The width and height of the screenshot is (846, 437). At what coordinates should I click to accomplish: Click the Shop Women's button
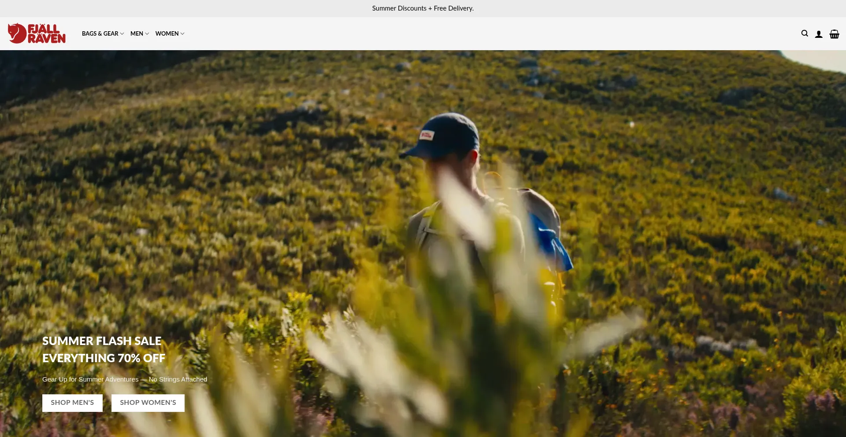148,403
